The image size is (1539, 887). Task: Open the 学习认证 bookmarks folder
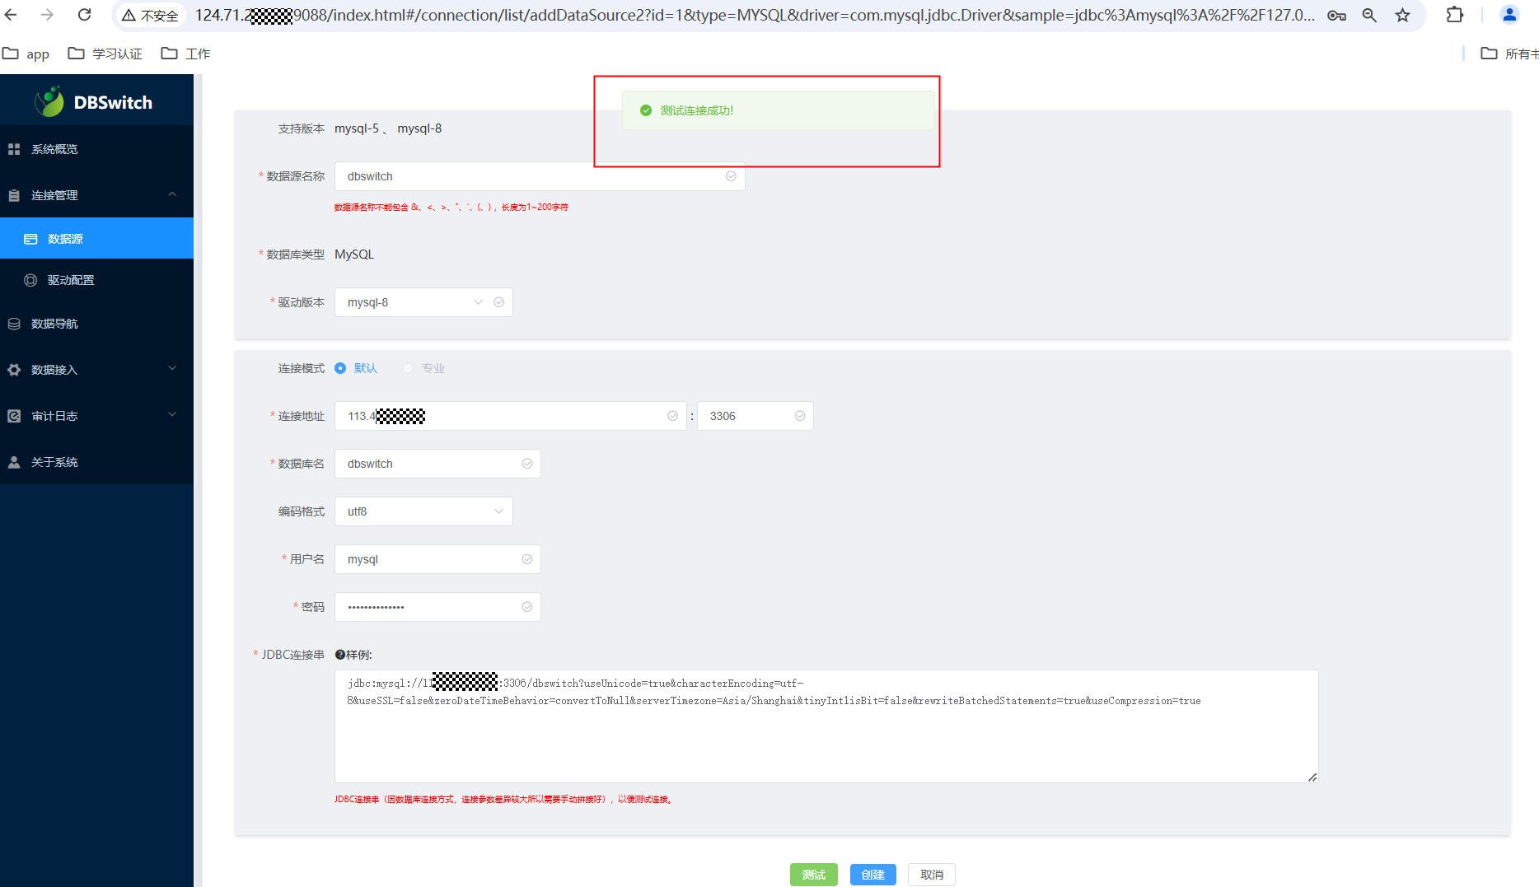click(105, 54)
